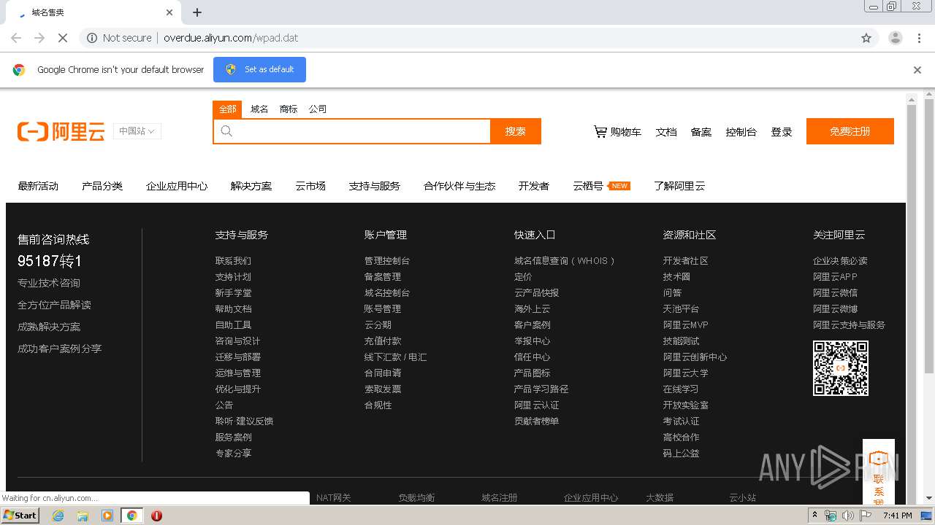Screen dimensions: 935x525
Task: Click 阿里云APP footer link
Action: (x=835, y=277)
